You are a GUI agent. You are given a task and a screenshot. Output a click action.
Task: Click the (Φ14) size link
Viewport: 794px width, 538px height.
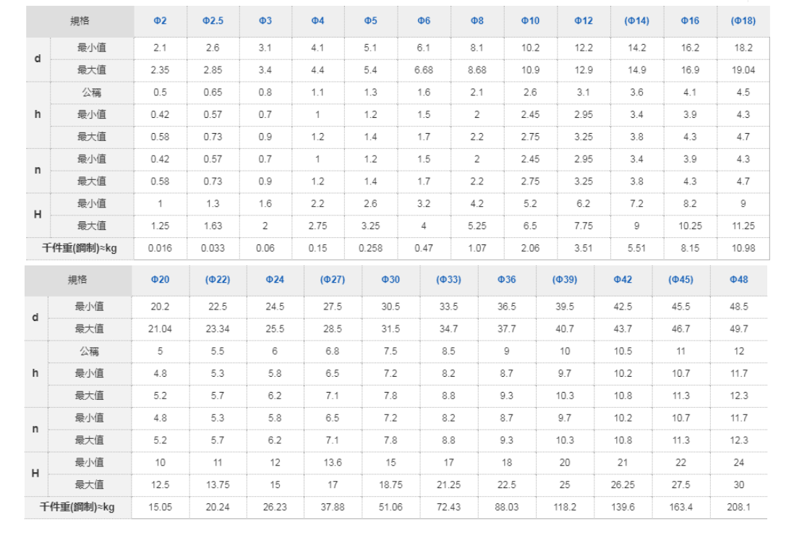(x=636, y=21)
